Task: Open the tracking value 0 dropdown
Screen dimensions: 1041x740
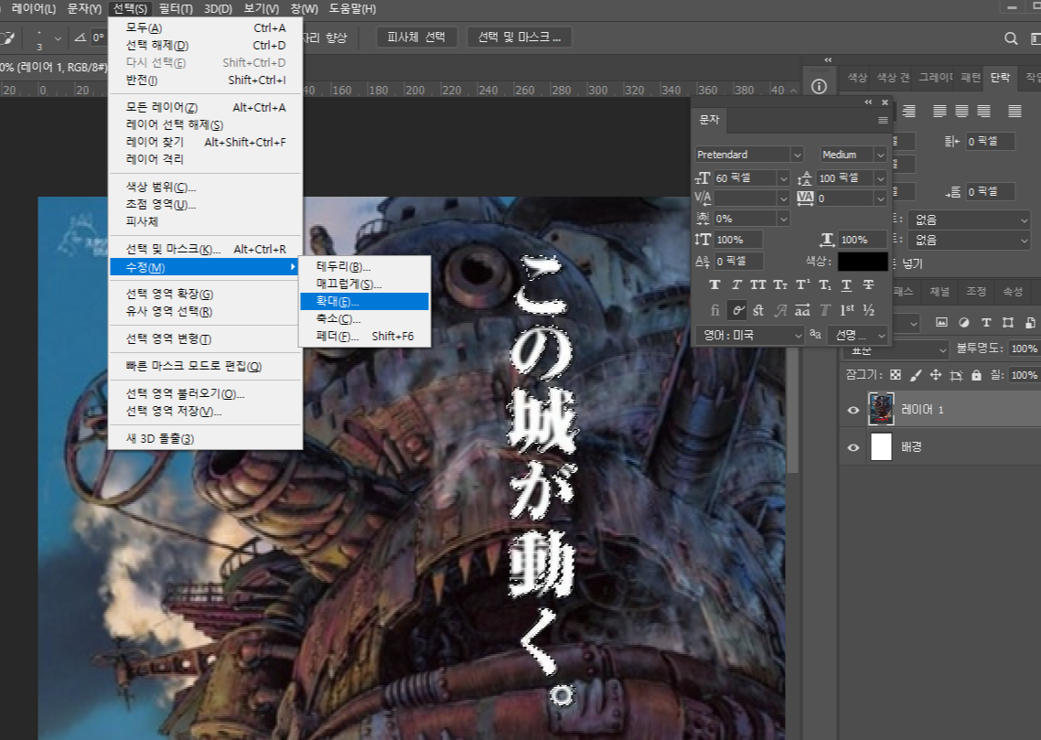Action: (880, 198)
